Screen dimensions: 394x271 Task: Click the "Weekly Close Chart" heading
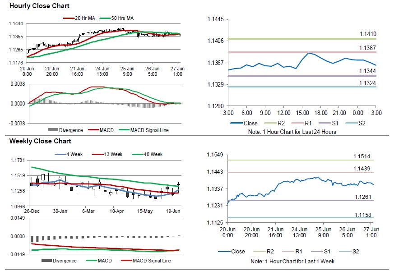point(40,141)
